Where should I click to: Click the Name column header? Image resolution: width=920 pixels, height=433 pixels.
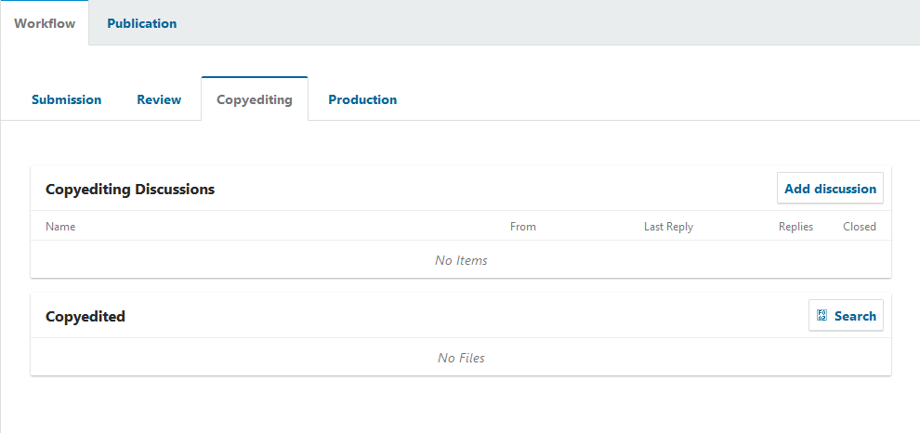pyautogui.click(x=60, y=227)
